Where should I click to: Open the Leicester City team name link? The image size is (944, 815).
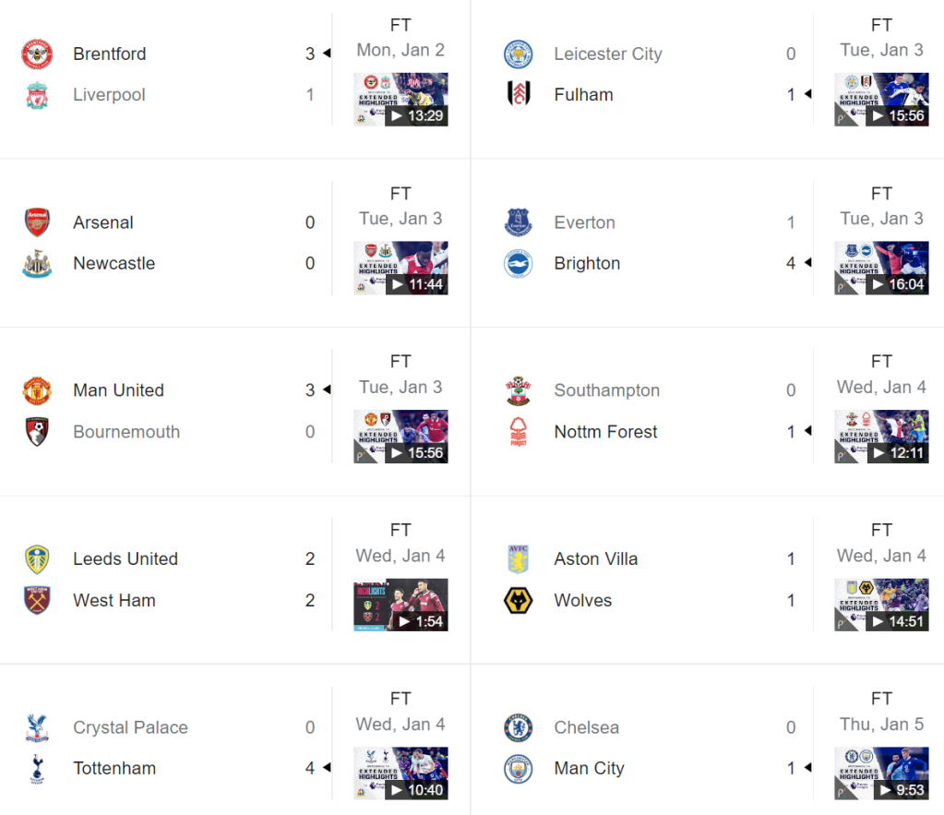click(607, 54)
